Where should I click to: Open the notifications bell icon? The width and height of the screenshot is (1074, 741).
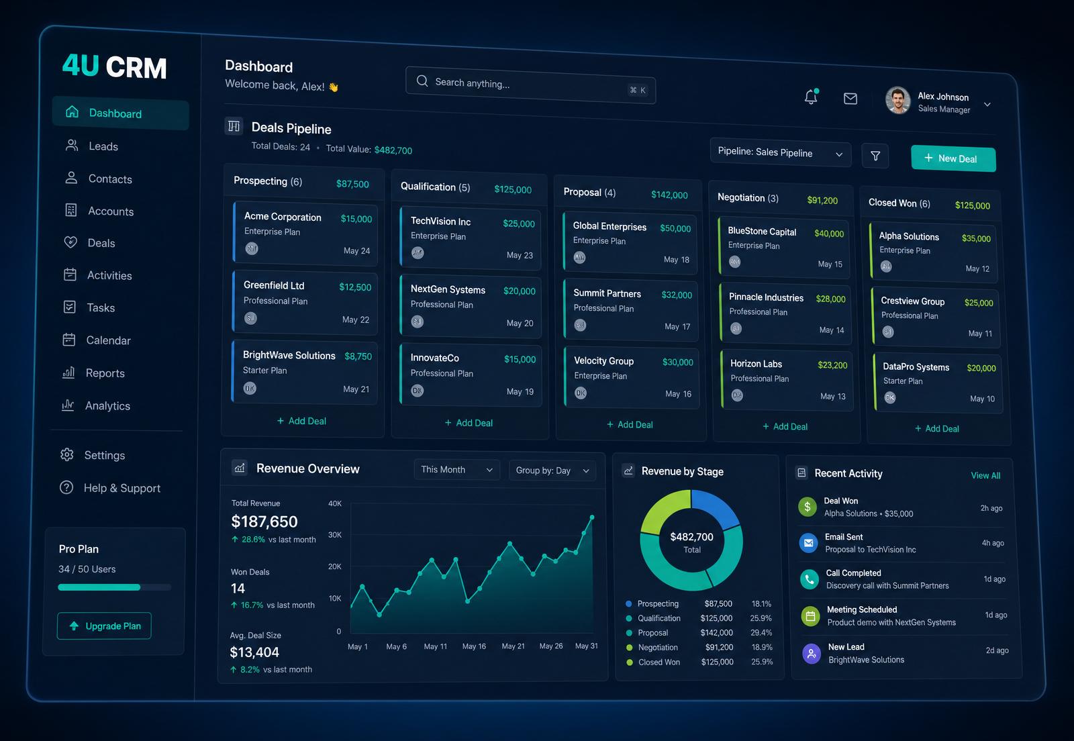(x=811, y=97)
